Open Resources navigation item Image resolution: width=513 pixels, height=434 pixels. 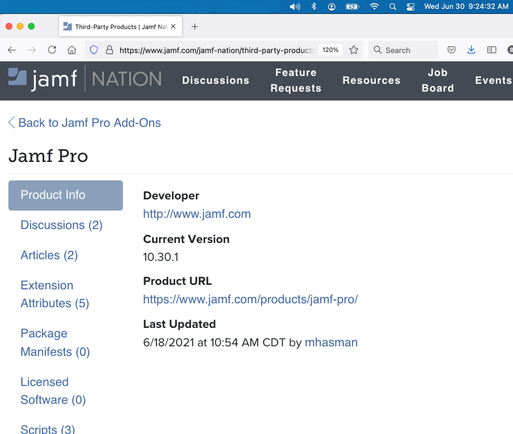point(371,80)
